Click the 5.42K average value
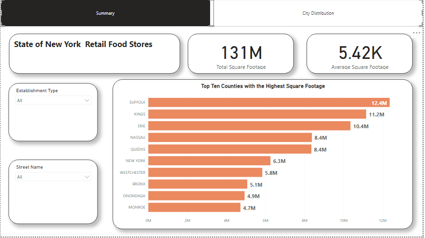425x238 pixels. coord(360,53)
